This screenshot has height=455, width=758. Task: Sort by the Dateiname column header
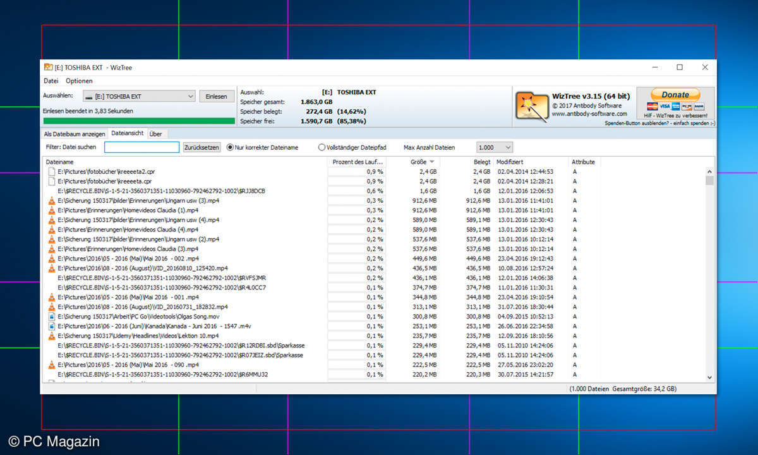(184, 162)
